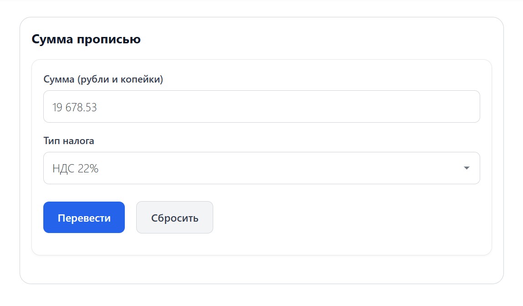Click the chevron icon in the tax selector
Viewport: 523px width, 306px height.
click(467, 168)
